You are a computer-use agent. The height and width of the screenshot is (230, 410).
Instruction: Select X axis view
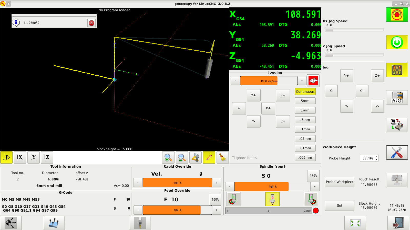point(20,157)
